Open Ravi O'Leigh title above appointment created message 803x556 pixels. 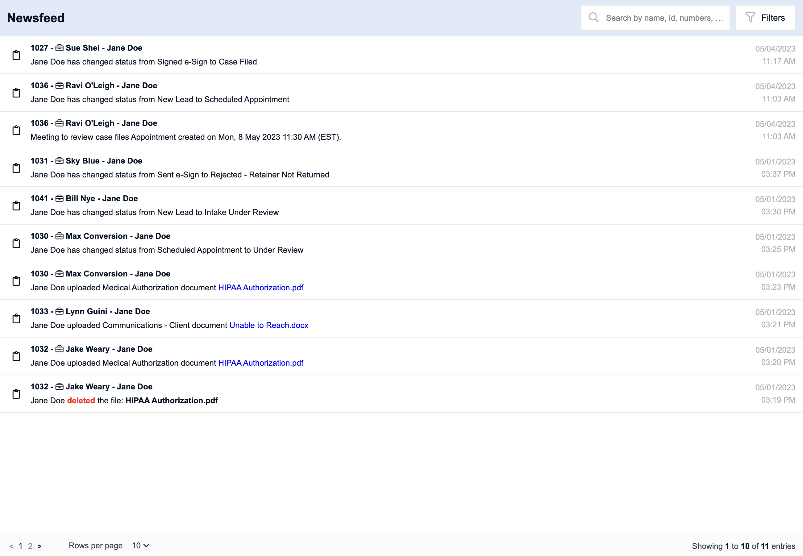point(94,123)
